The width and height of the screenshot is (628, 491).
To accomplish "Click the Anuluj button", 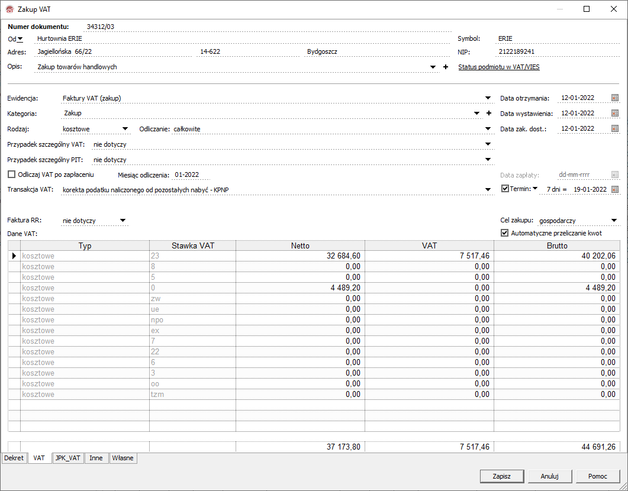I will [x=549, y=476].
